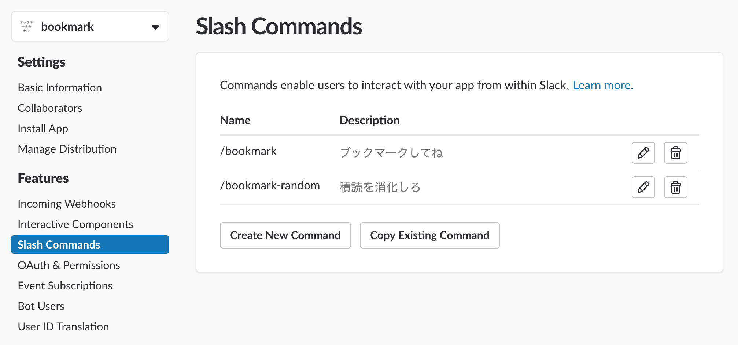This screenshot has width=738, height=345.
Task: Edit the /bookmark-random command pencil icon
Action: (x=643, y=187)
